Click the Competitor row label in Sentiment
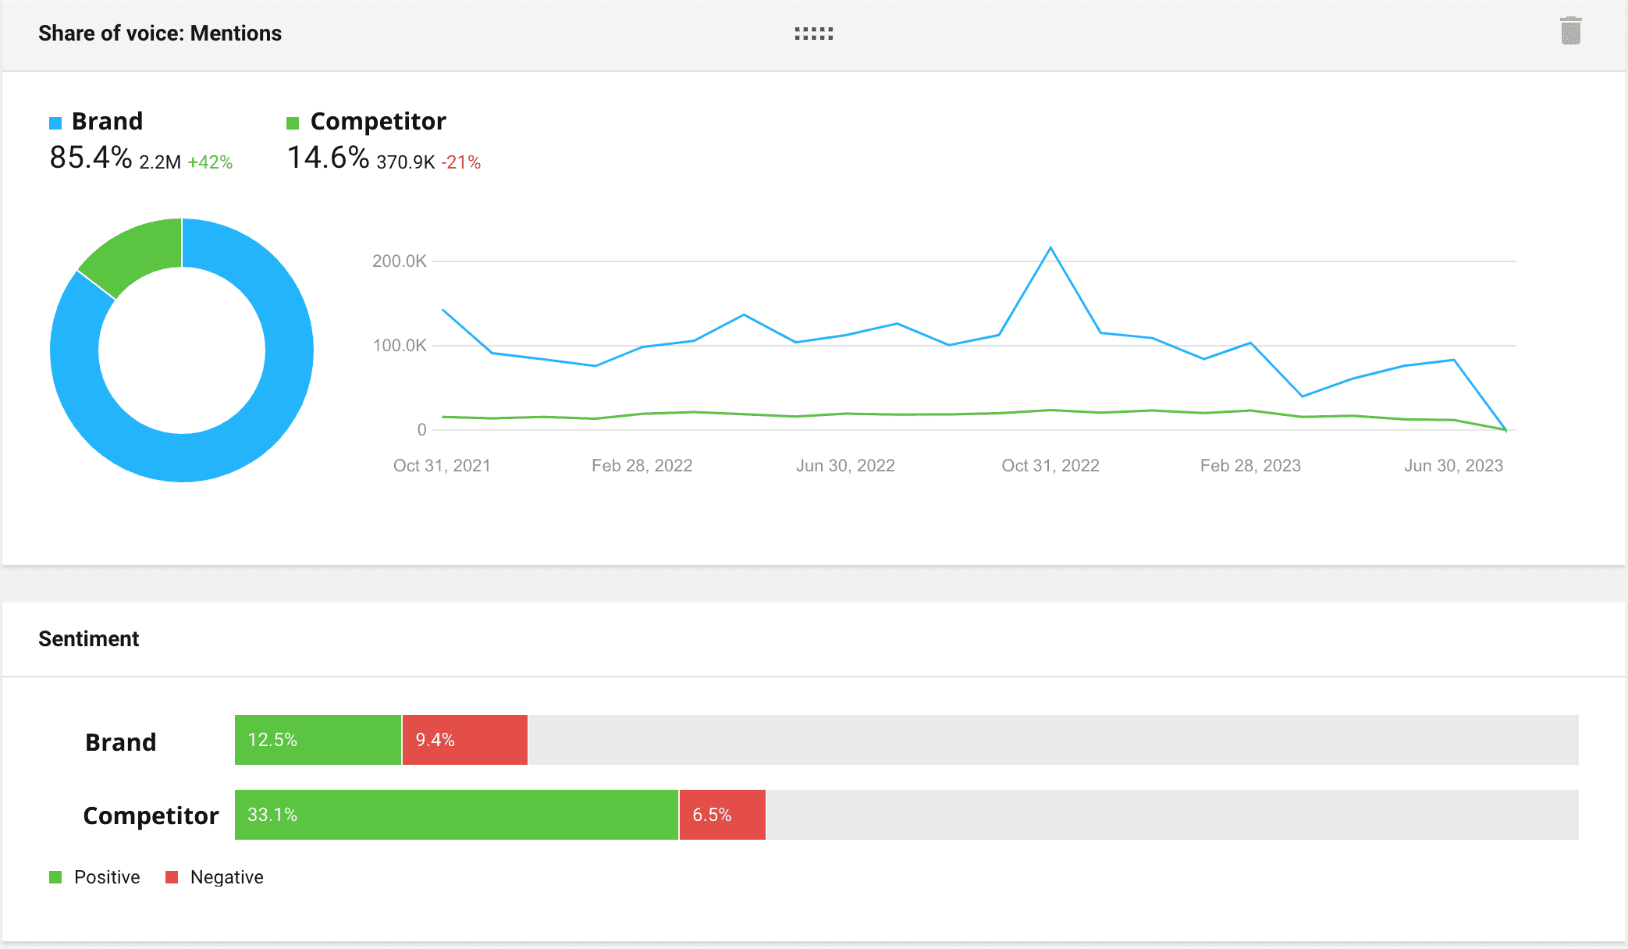1628x949 pixels. pyautogui.click(x=151, y=816)
